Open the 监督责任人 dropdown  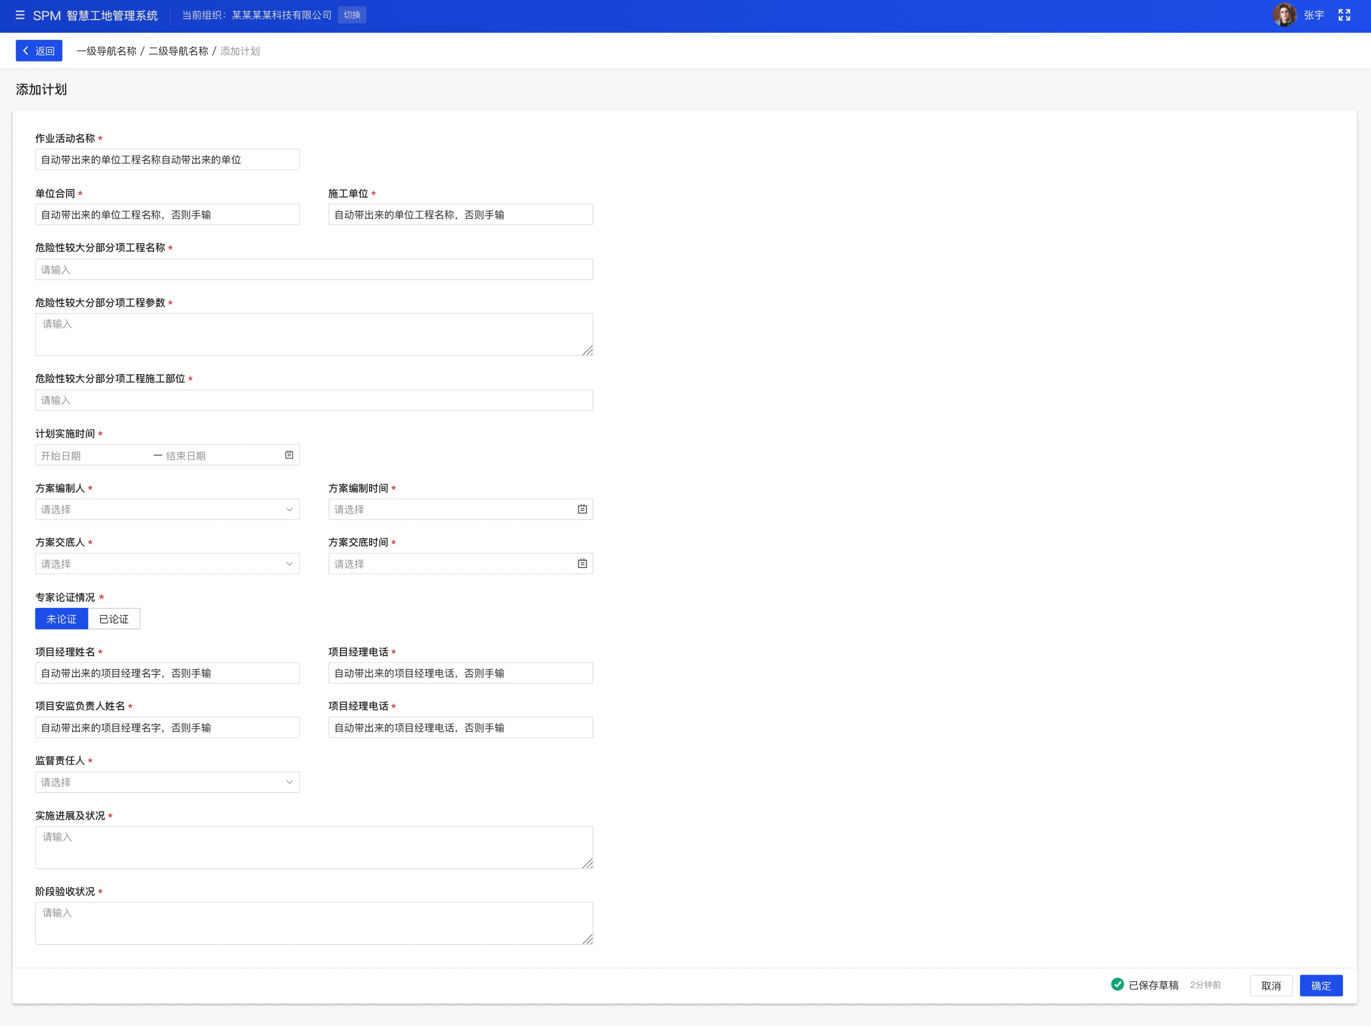point(168,783)
